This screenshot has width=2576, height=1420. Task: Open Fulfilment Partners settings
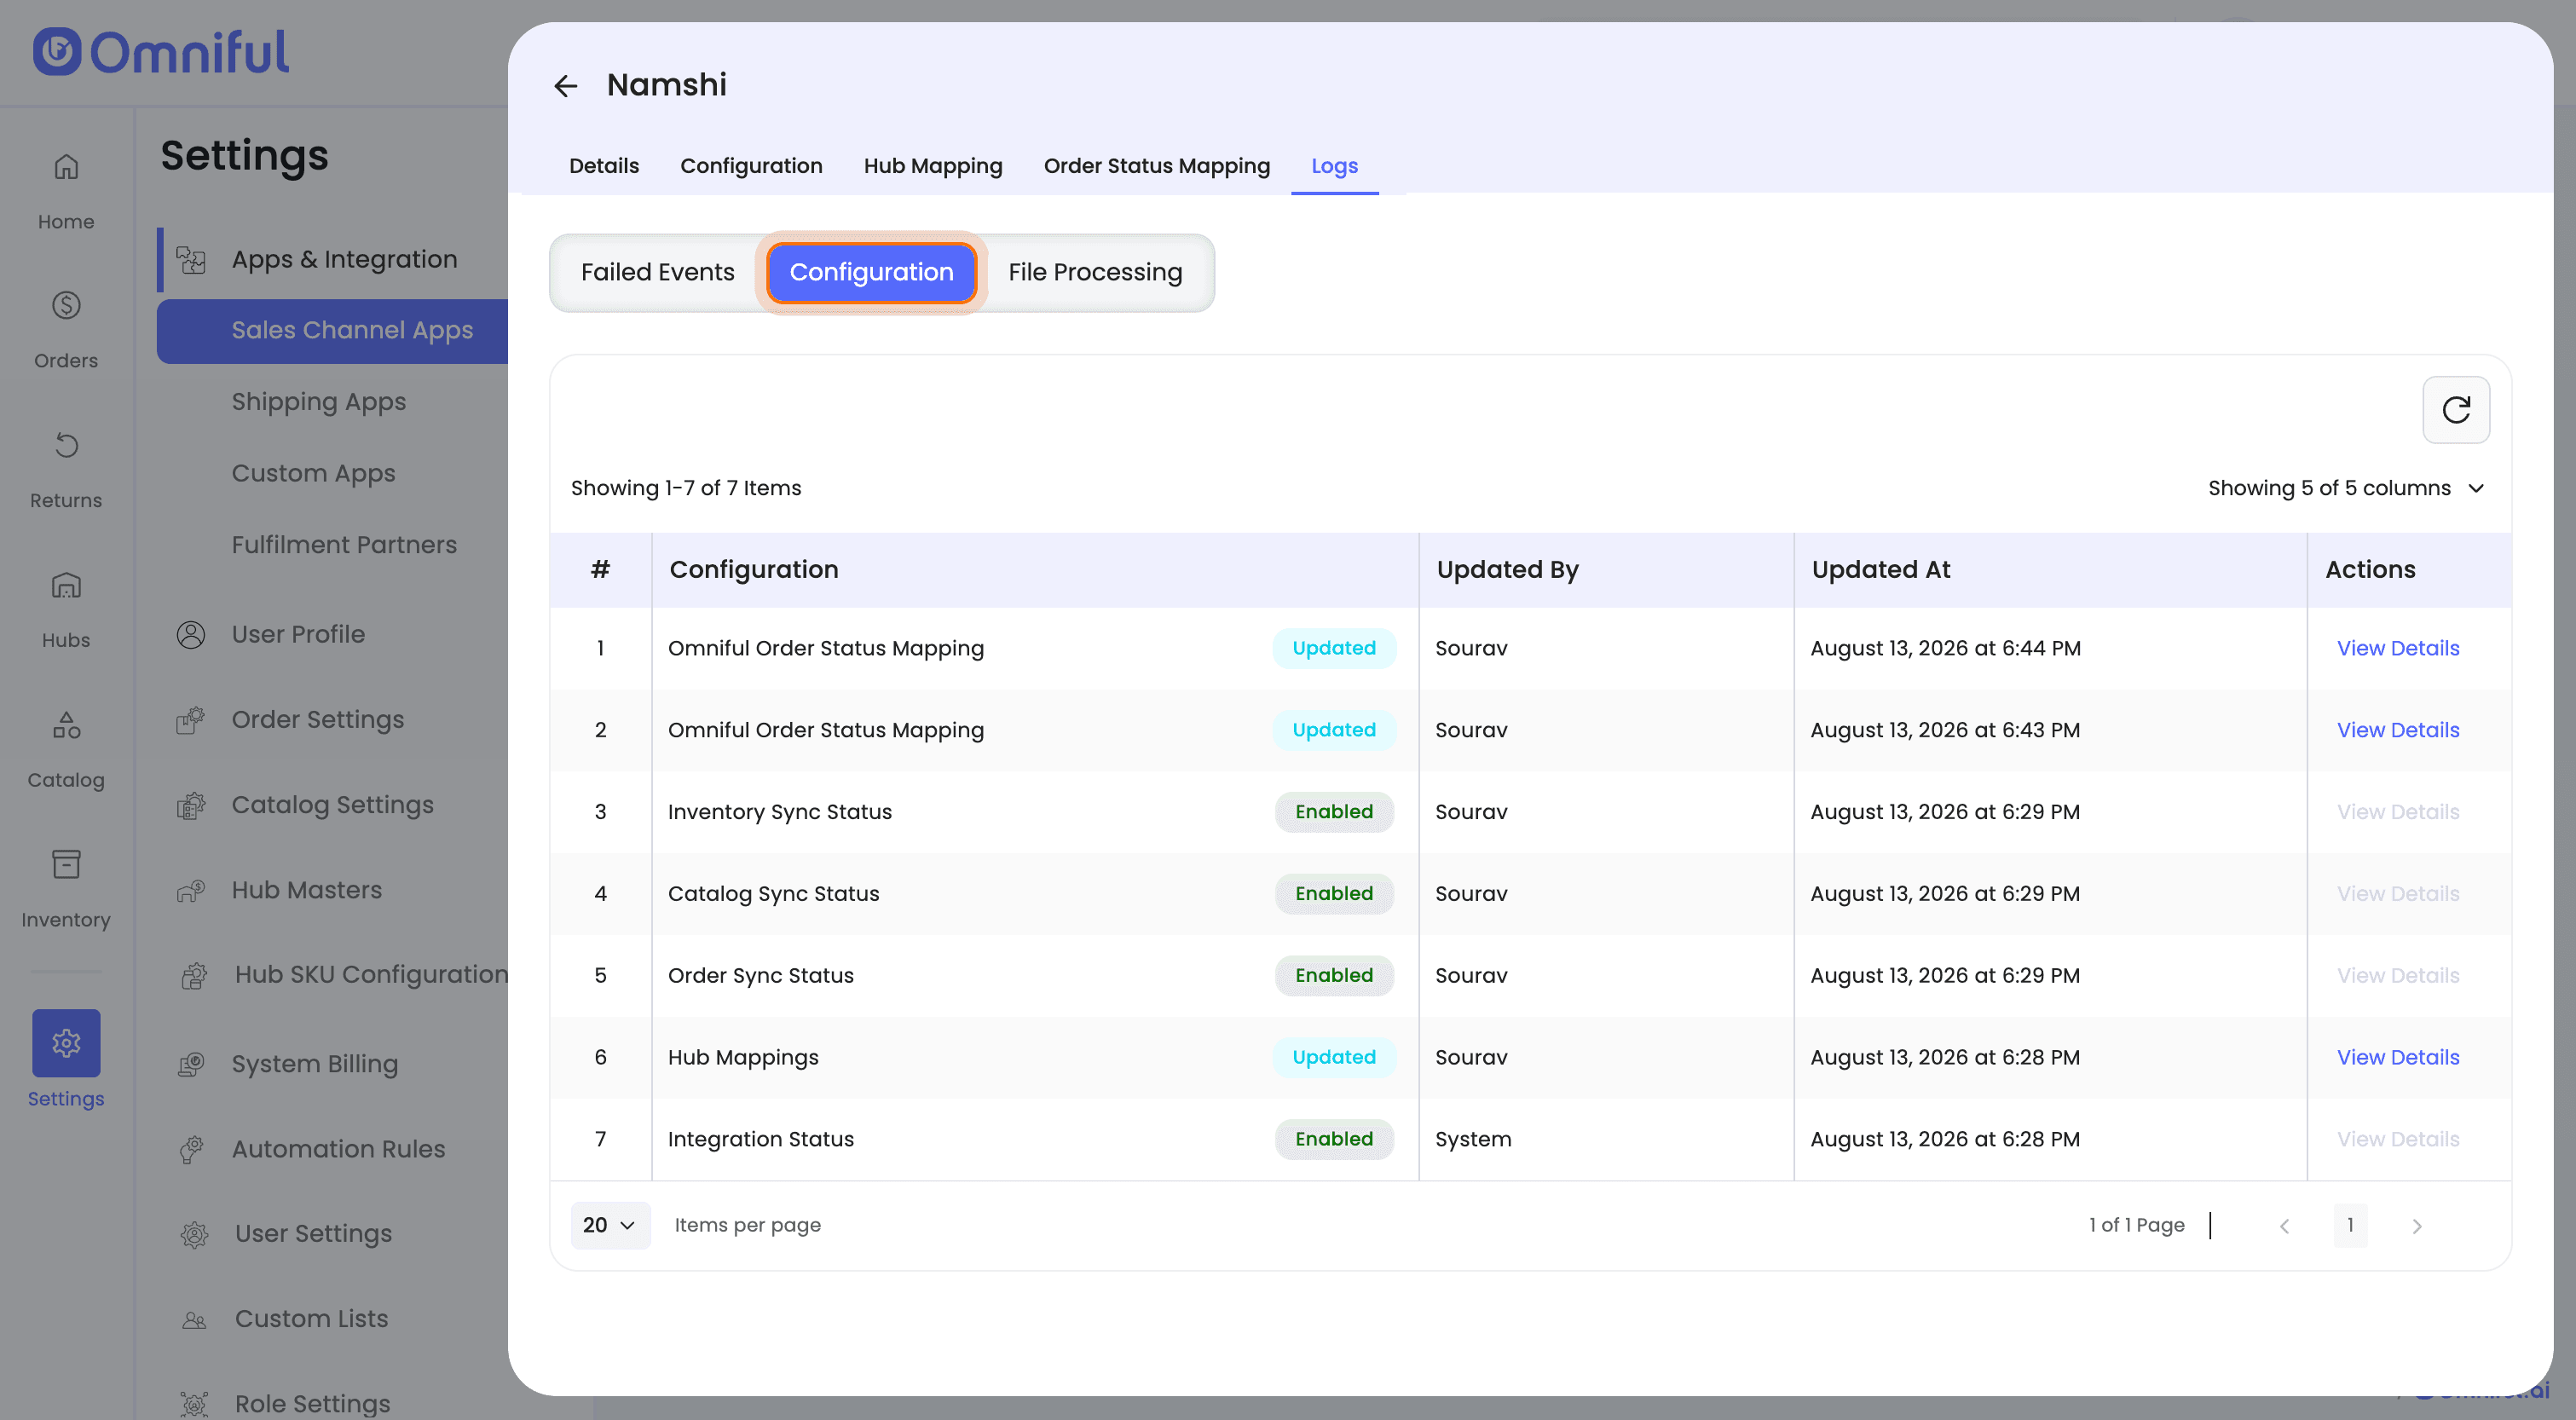(x=344, y=545)
